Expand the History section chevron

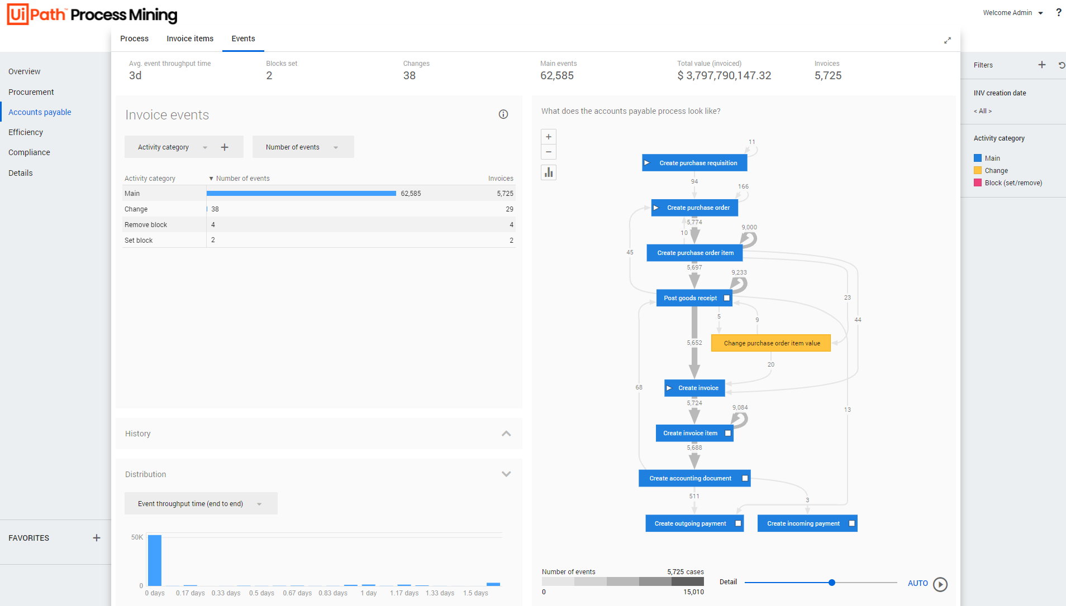pos(506,434)
